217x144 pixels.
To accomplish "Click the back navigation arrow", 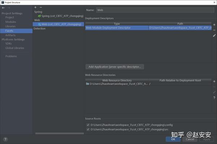I will point(3,8).
